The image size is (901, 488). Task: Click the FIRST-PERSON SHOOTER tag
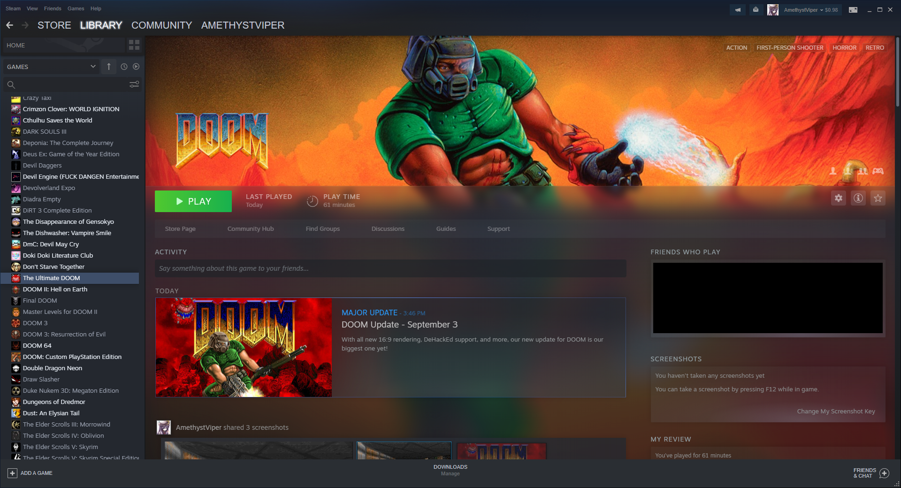click(x=790, y=48)
